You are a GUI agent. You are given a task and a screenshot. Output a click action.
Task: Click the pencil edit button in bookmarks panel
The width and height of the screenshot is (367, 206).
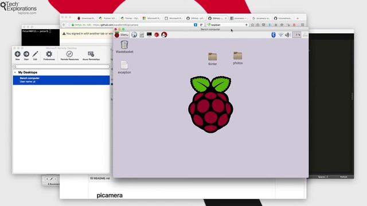tap(51, 179)
